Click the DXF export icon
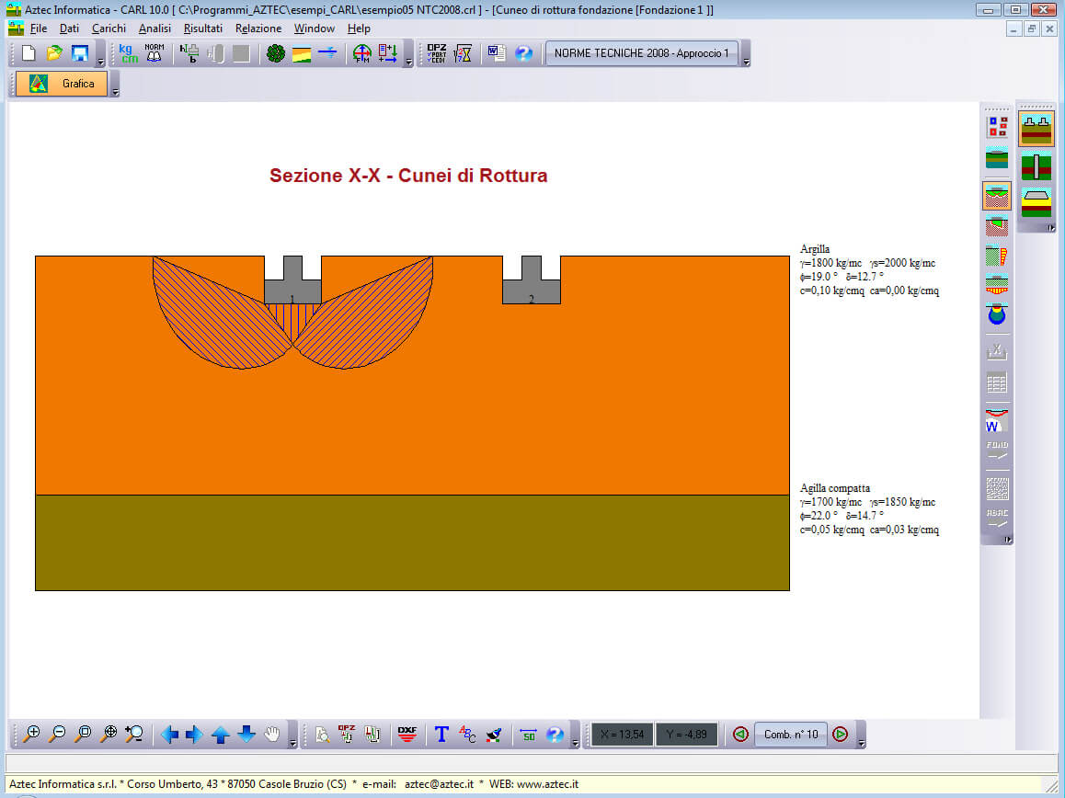The image size is (1065, 798). (x=407, y=734)
